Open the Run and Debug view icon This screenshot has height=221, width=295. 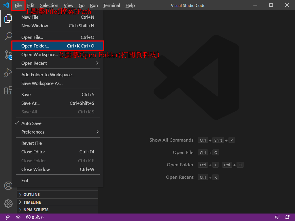click(8, 72)
